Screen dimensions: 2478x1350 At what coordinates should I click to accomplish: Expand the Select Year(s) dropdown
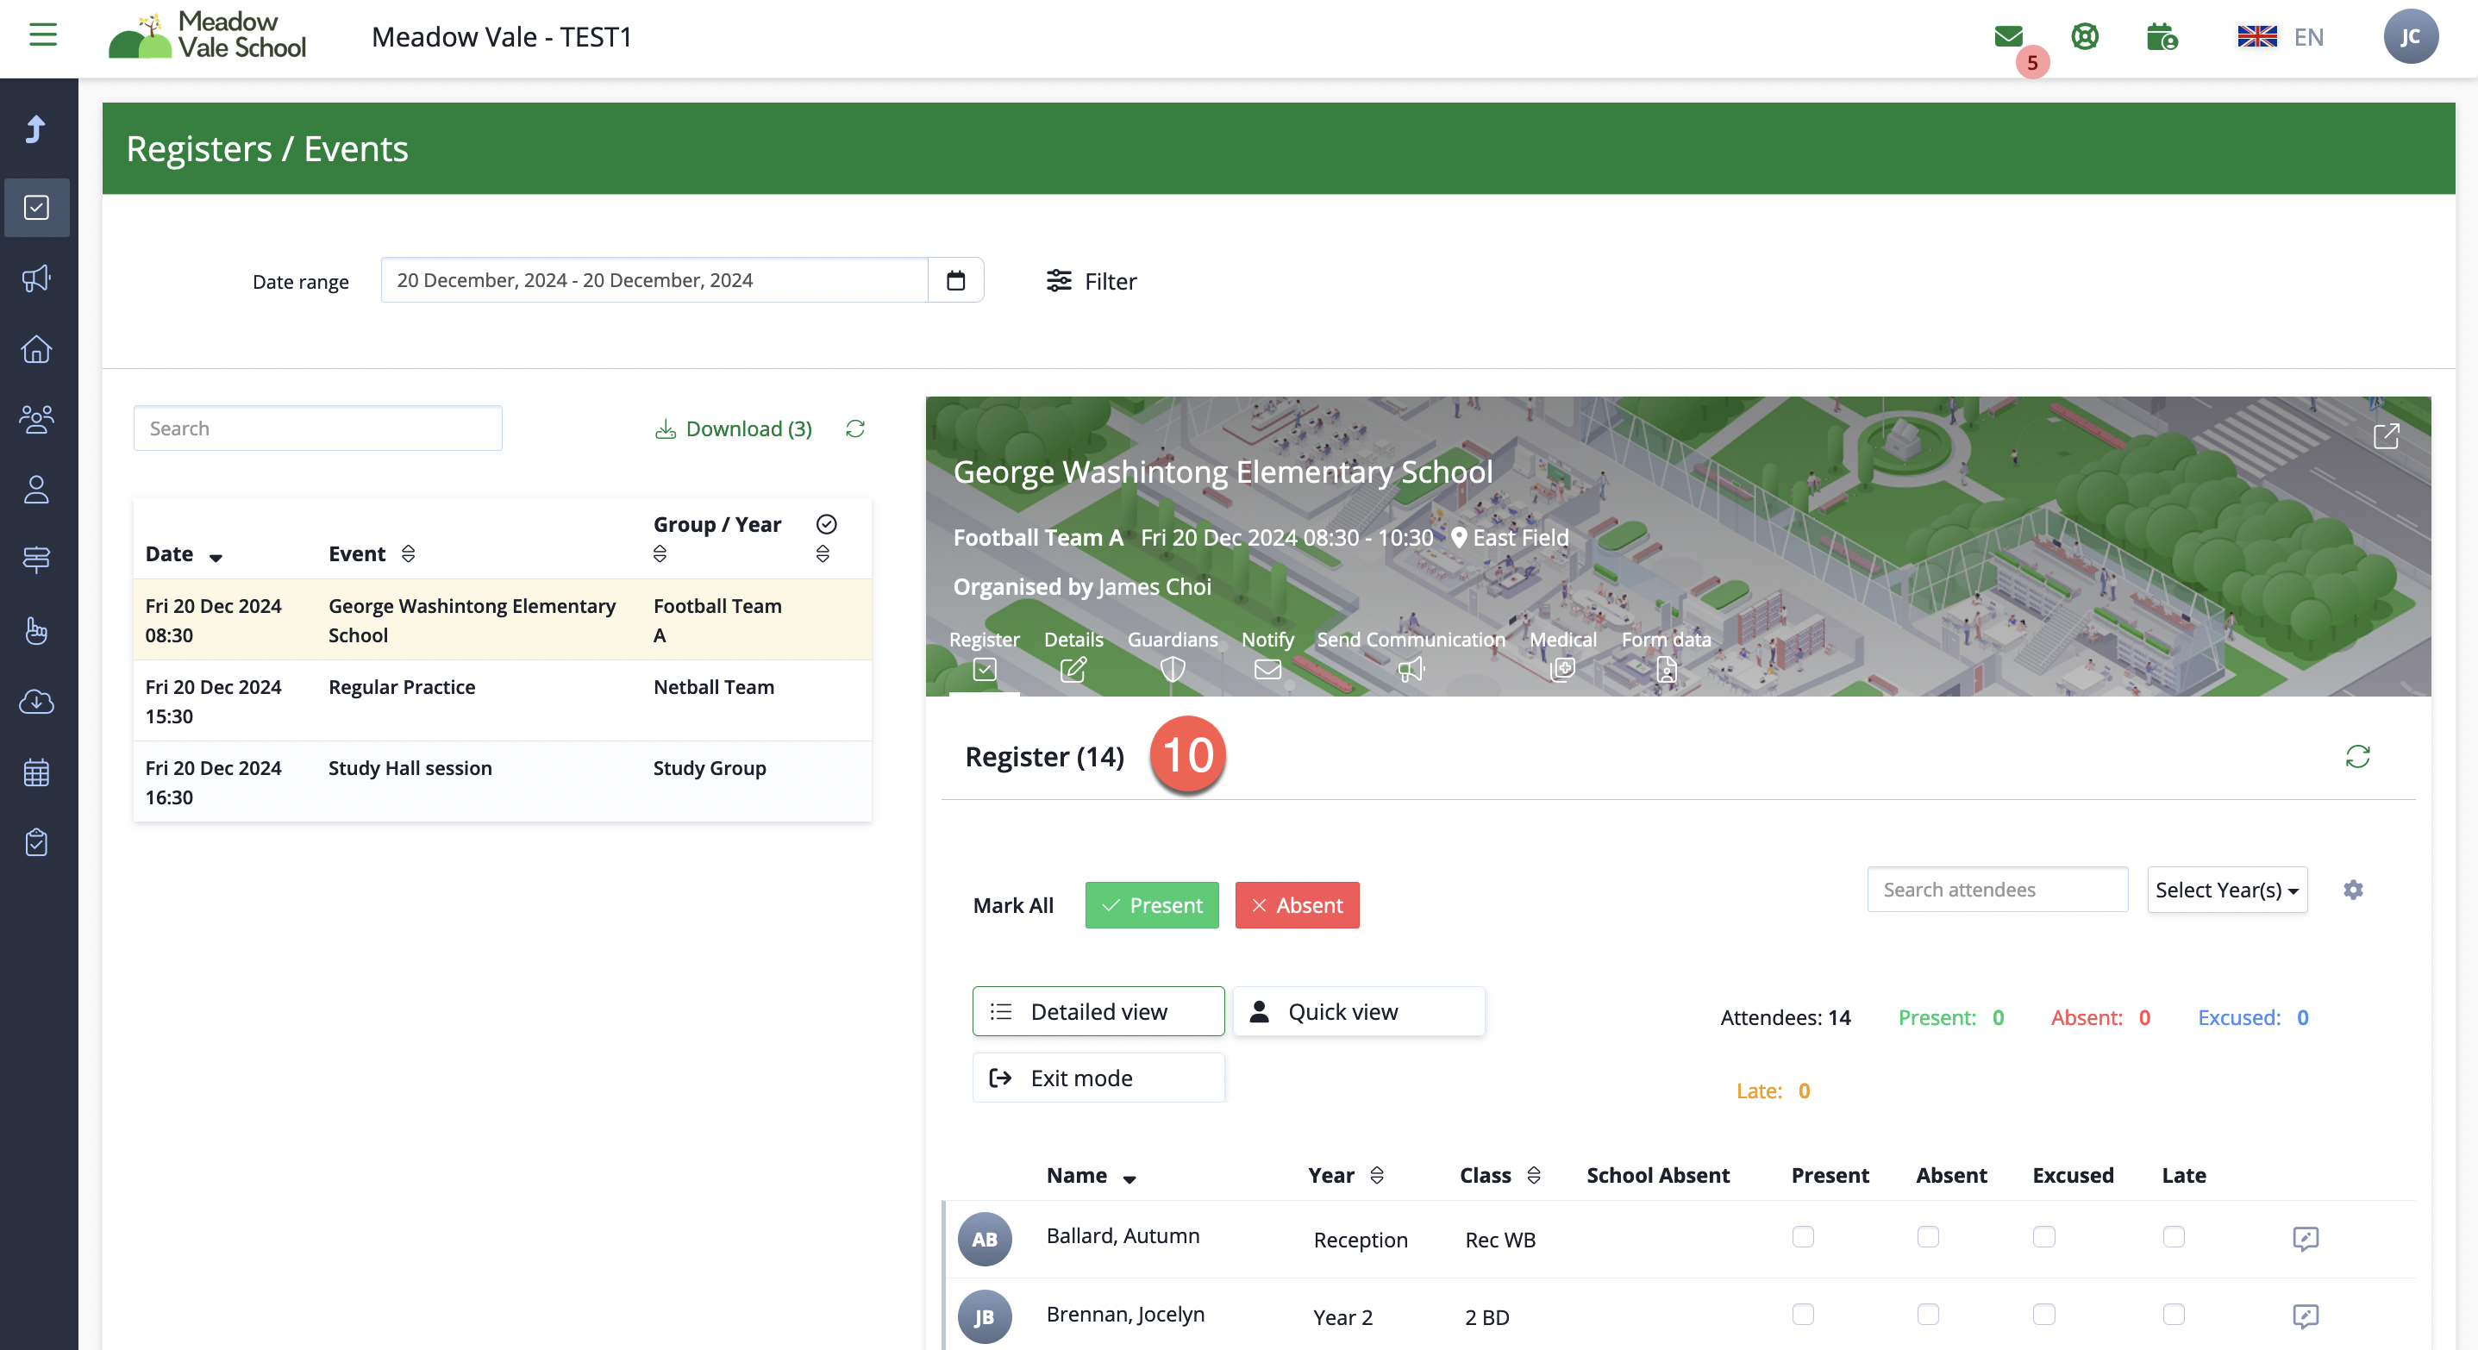[x=2227, y=890]
